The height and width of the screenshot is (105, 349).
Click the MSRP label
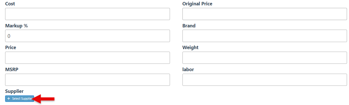pos(12,69)
